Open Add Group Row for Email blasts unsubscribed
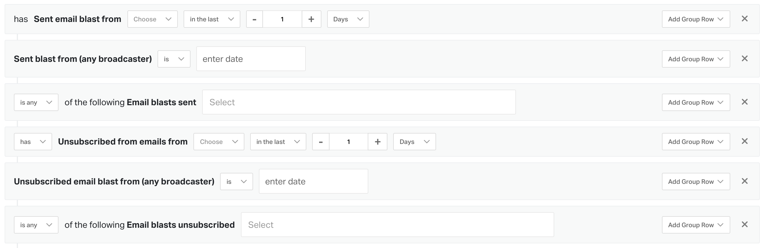The height and width of the screenshot is (248, 765). coord(696,225)
